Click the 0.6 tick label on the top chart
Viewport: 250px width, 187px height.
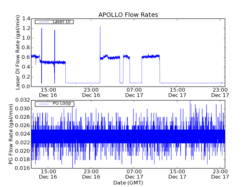[26, 58]
